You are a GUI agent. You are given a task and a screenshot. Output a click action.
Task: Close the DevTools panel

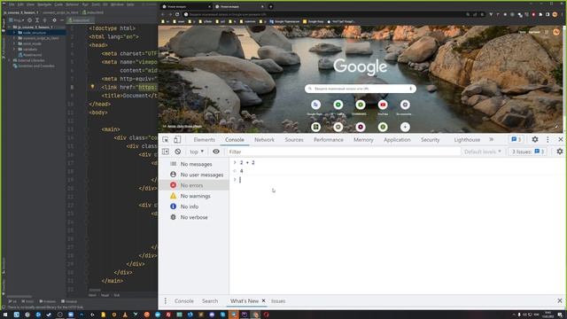(560, 140)
